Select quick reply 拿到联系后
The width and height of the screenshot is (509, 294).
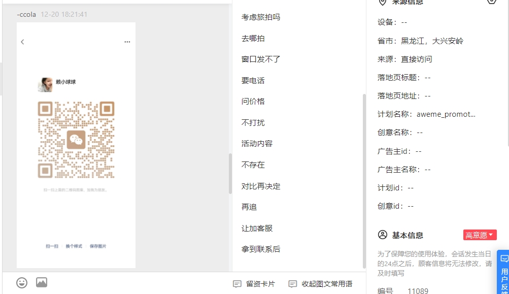pos(261,249)
